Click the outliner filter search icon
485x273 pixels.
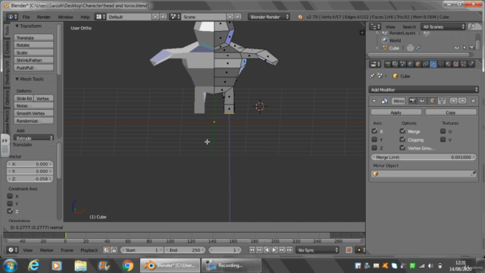click(x=472, y=27)
